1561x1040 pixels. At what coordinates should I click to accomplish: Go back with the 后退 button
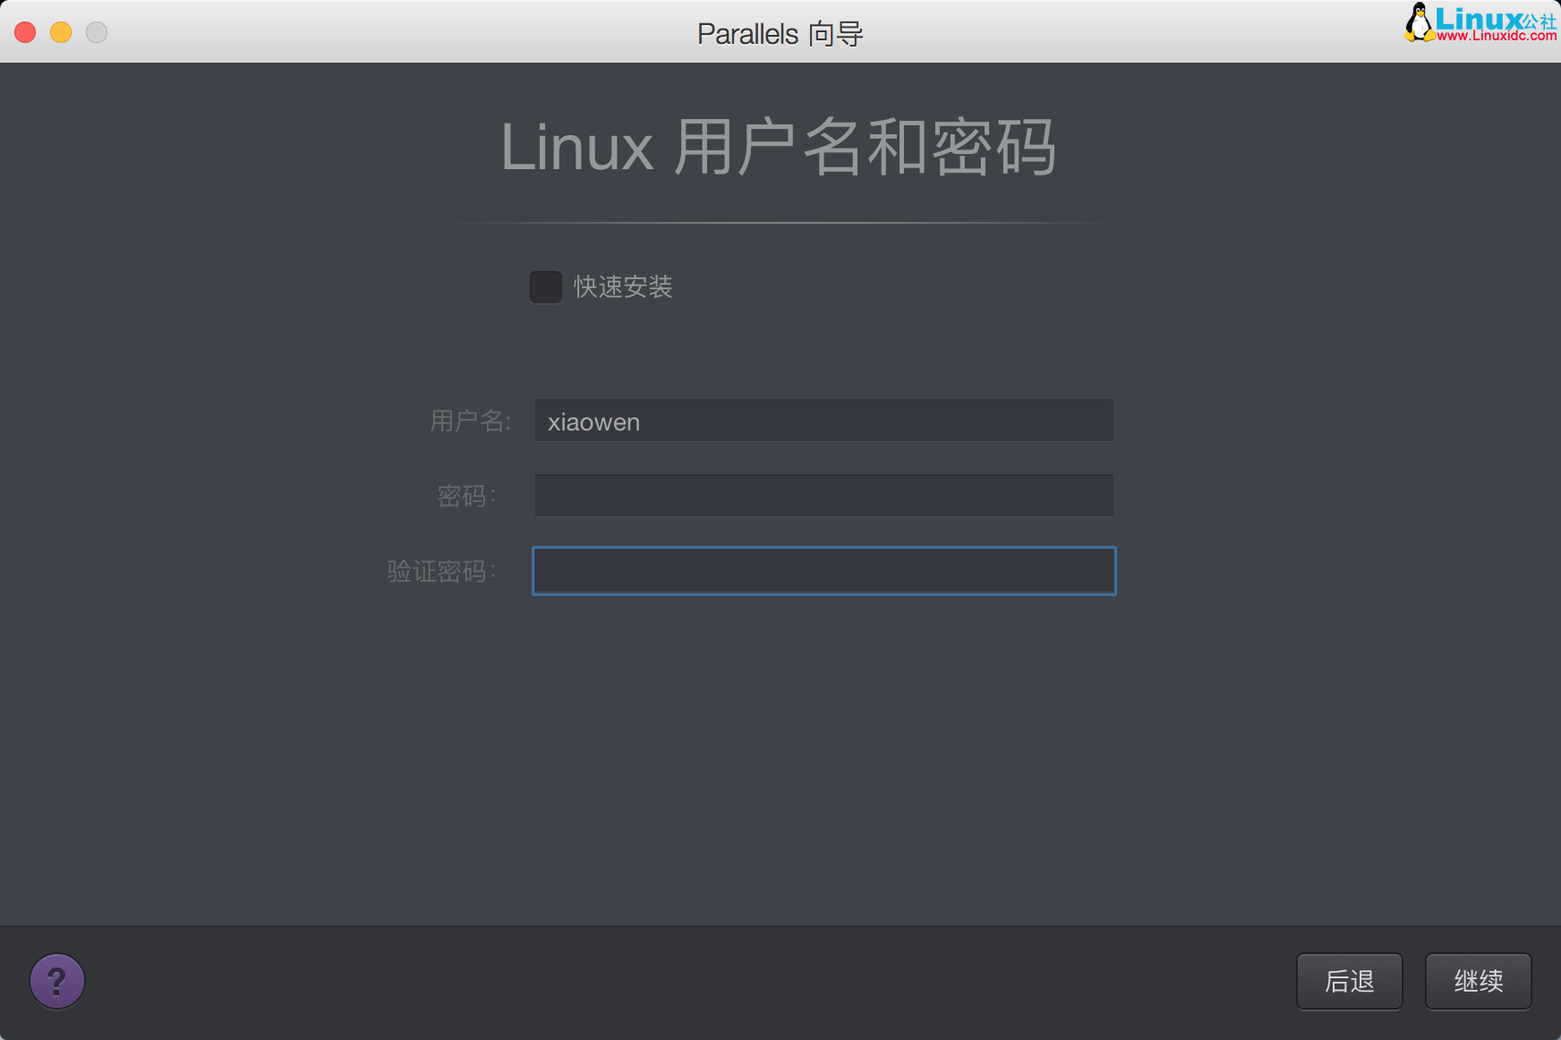click(x=1349, y=982)
